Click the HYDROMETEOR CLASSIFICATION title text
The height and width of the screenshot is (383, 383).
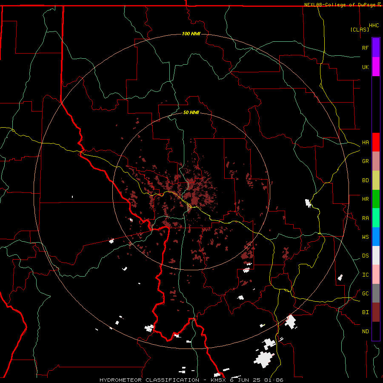(x=149, y=380)
